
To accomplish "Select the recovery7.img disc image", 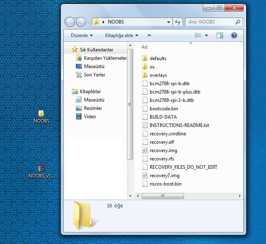I will [161, 176].
